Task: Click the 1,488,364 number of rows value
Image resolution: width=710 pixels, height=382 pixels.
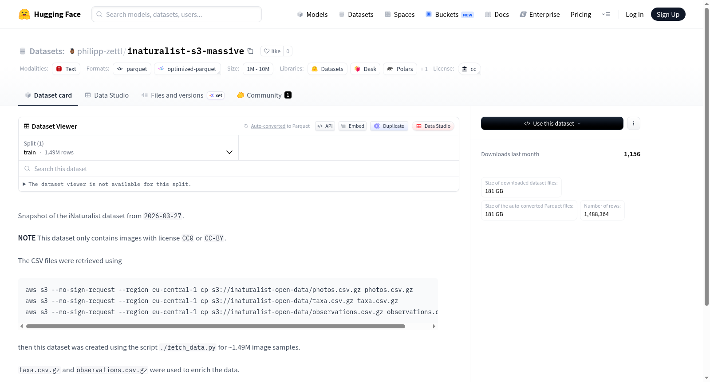Action: pyautogui.click(x=596, y=214)
